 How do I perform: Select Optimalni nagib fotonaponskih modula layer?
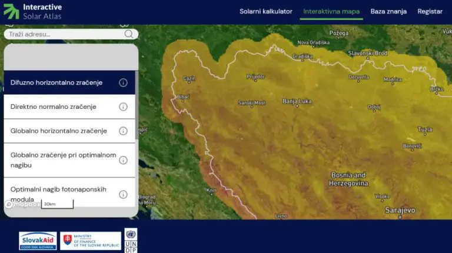(x=69, y=192)
